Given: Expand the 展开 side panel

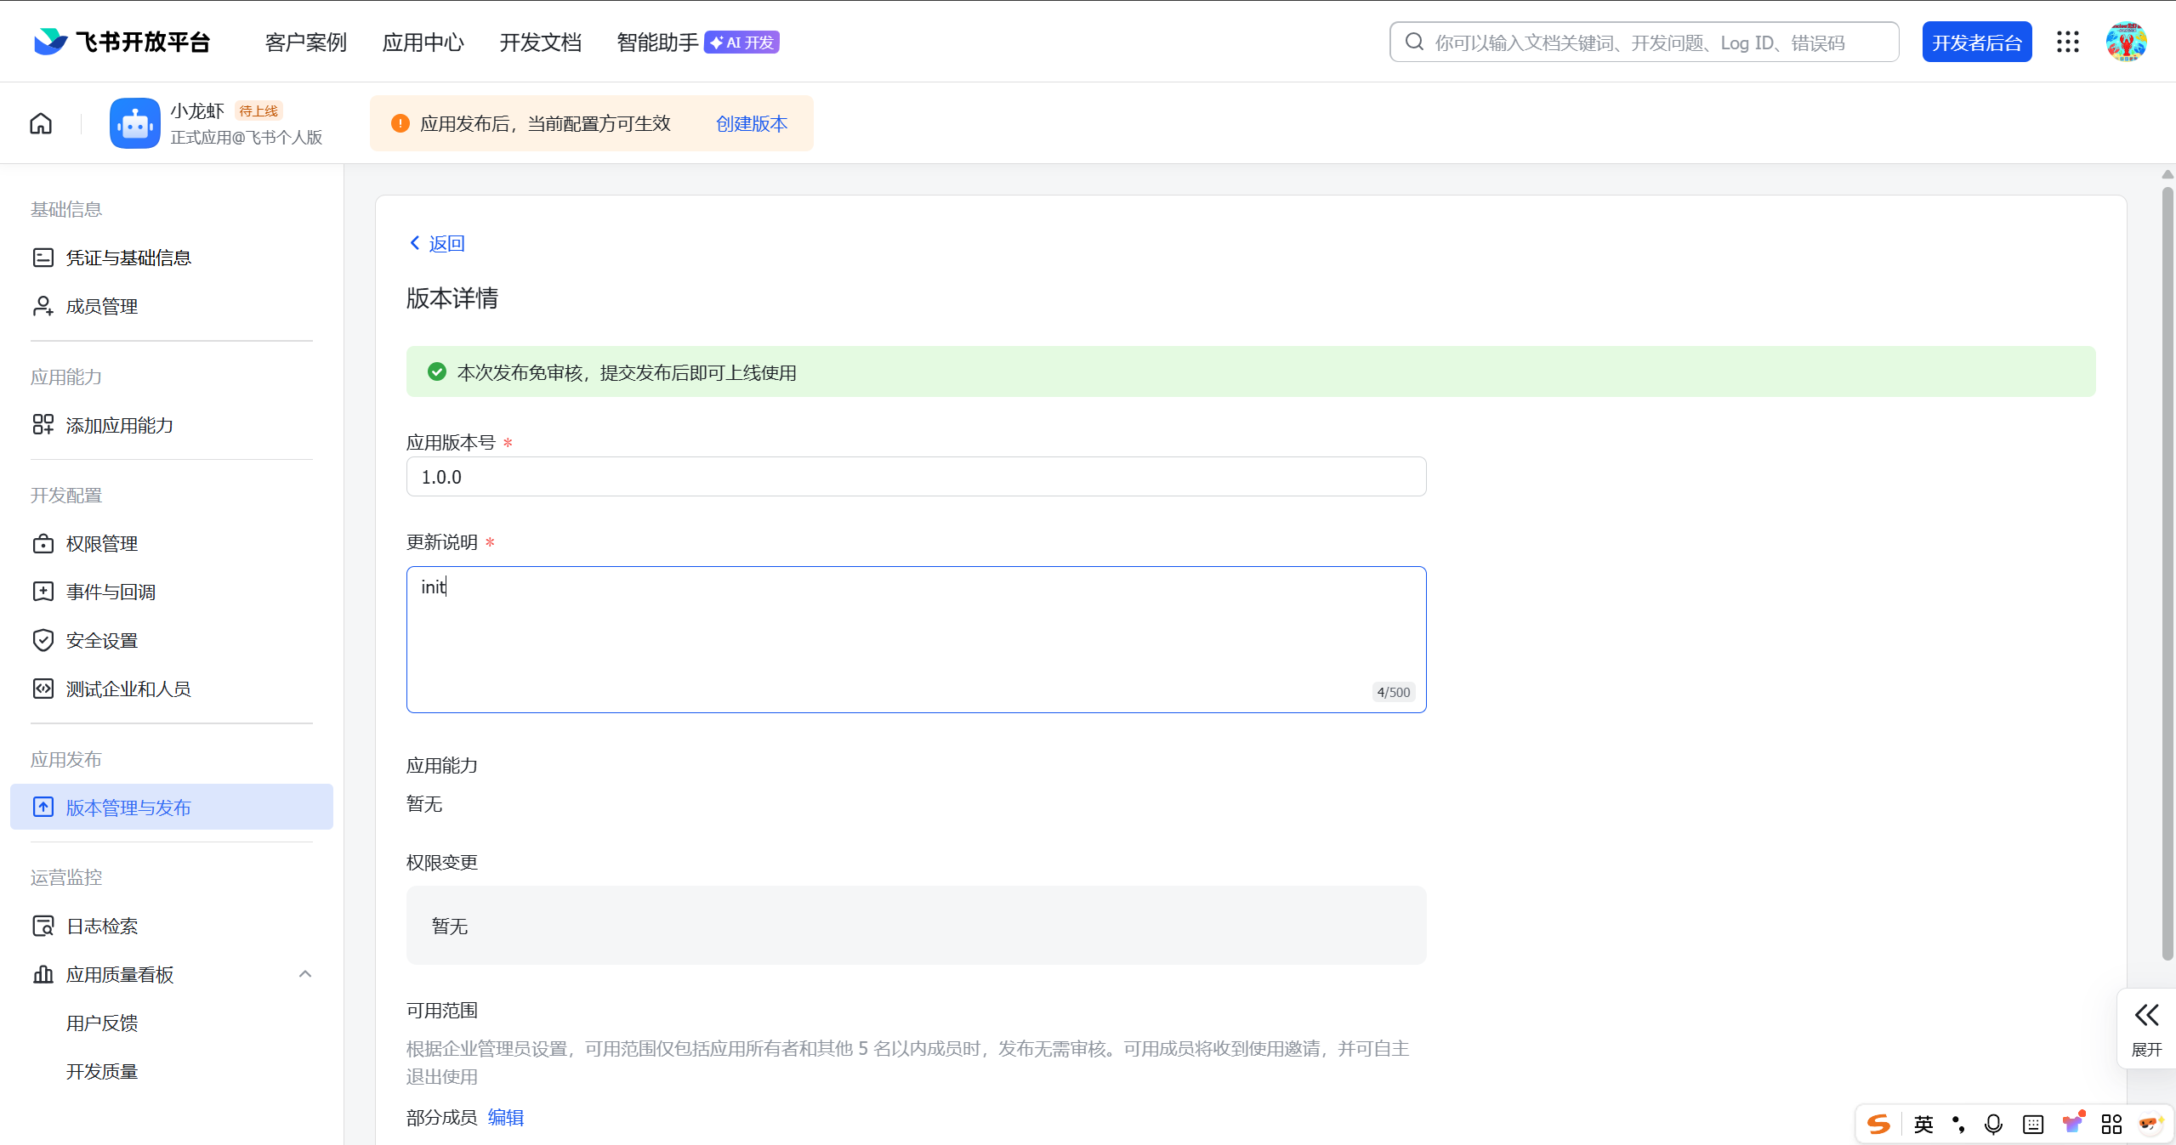Looking at the screenshot, I should click(2146, 1029).
